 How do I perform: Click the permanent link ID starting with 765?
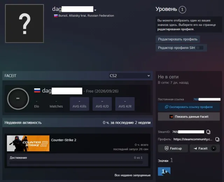pos(207,99)
